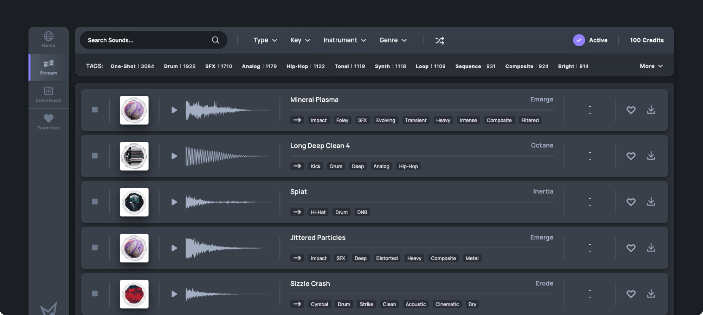The width and height of the screenshot is (703, 315).
Task: Play the Mineral Plasma preview
Action: coord(174,110)
